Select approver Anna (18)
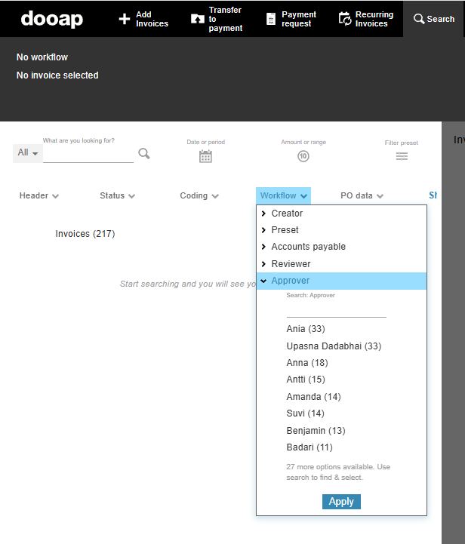Screen dimensions: 465x544 click(307, 363)
